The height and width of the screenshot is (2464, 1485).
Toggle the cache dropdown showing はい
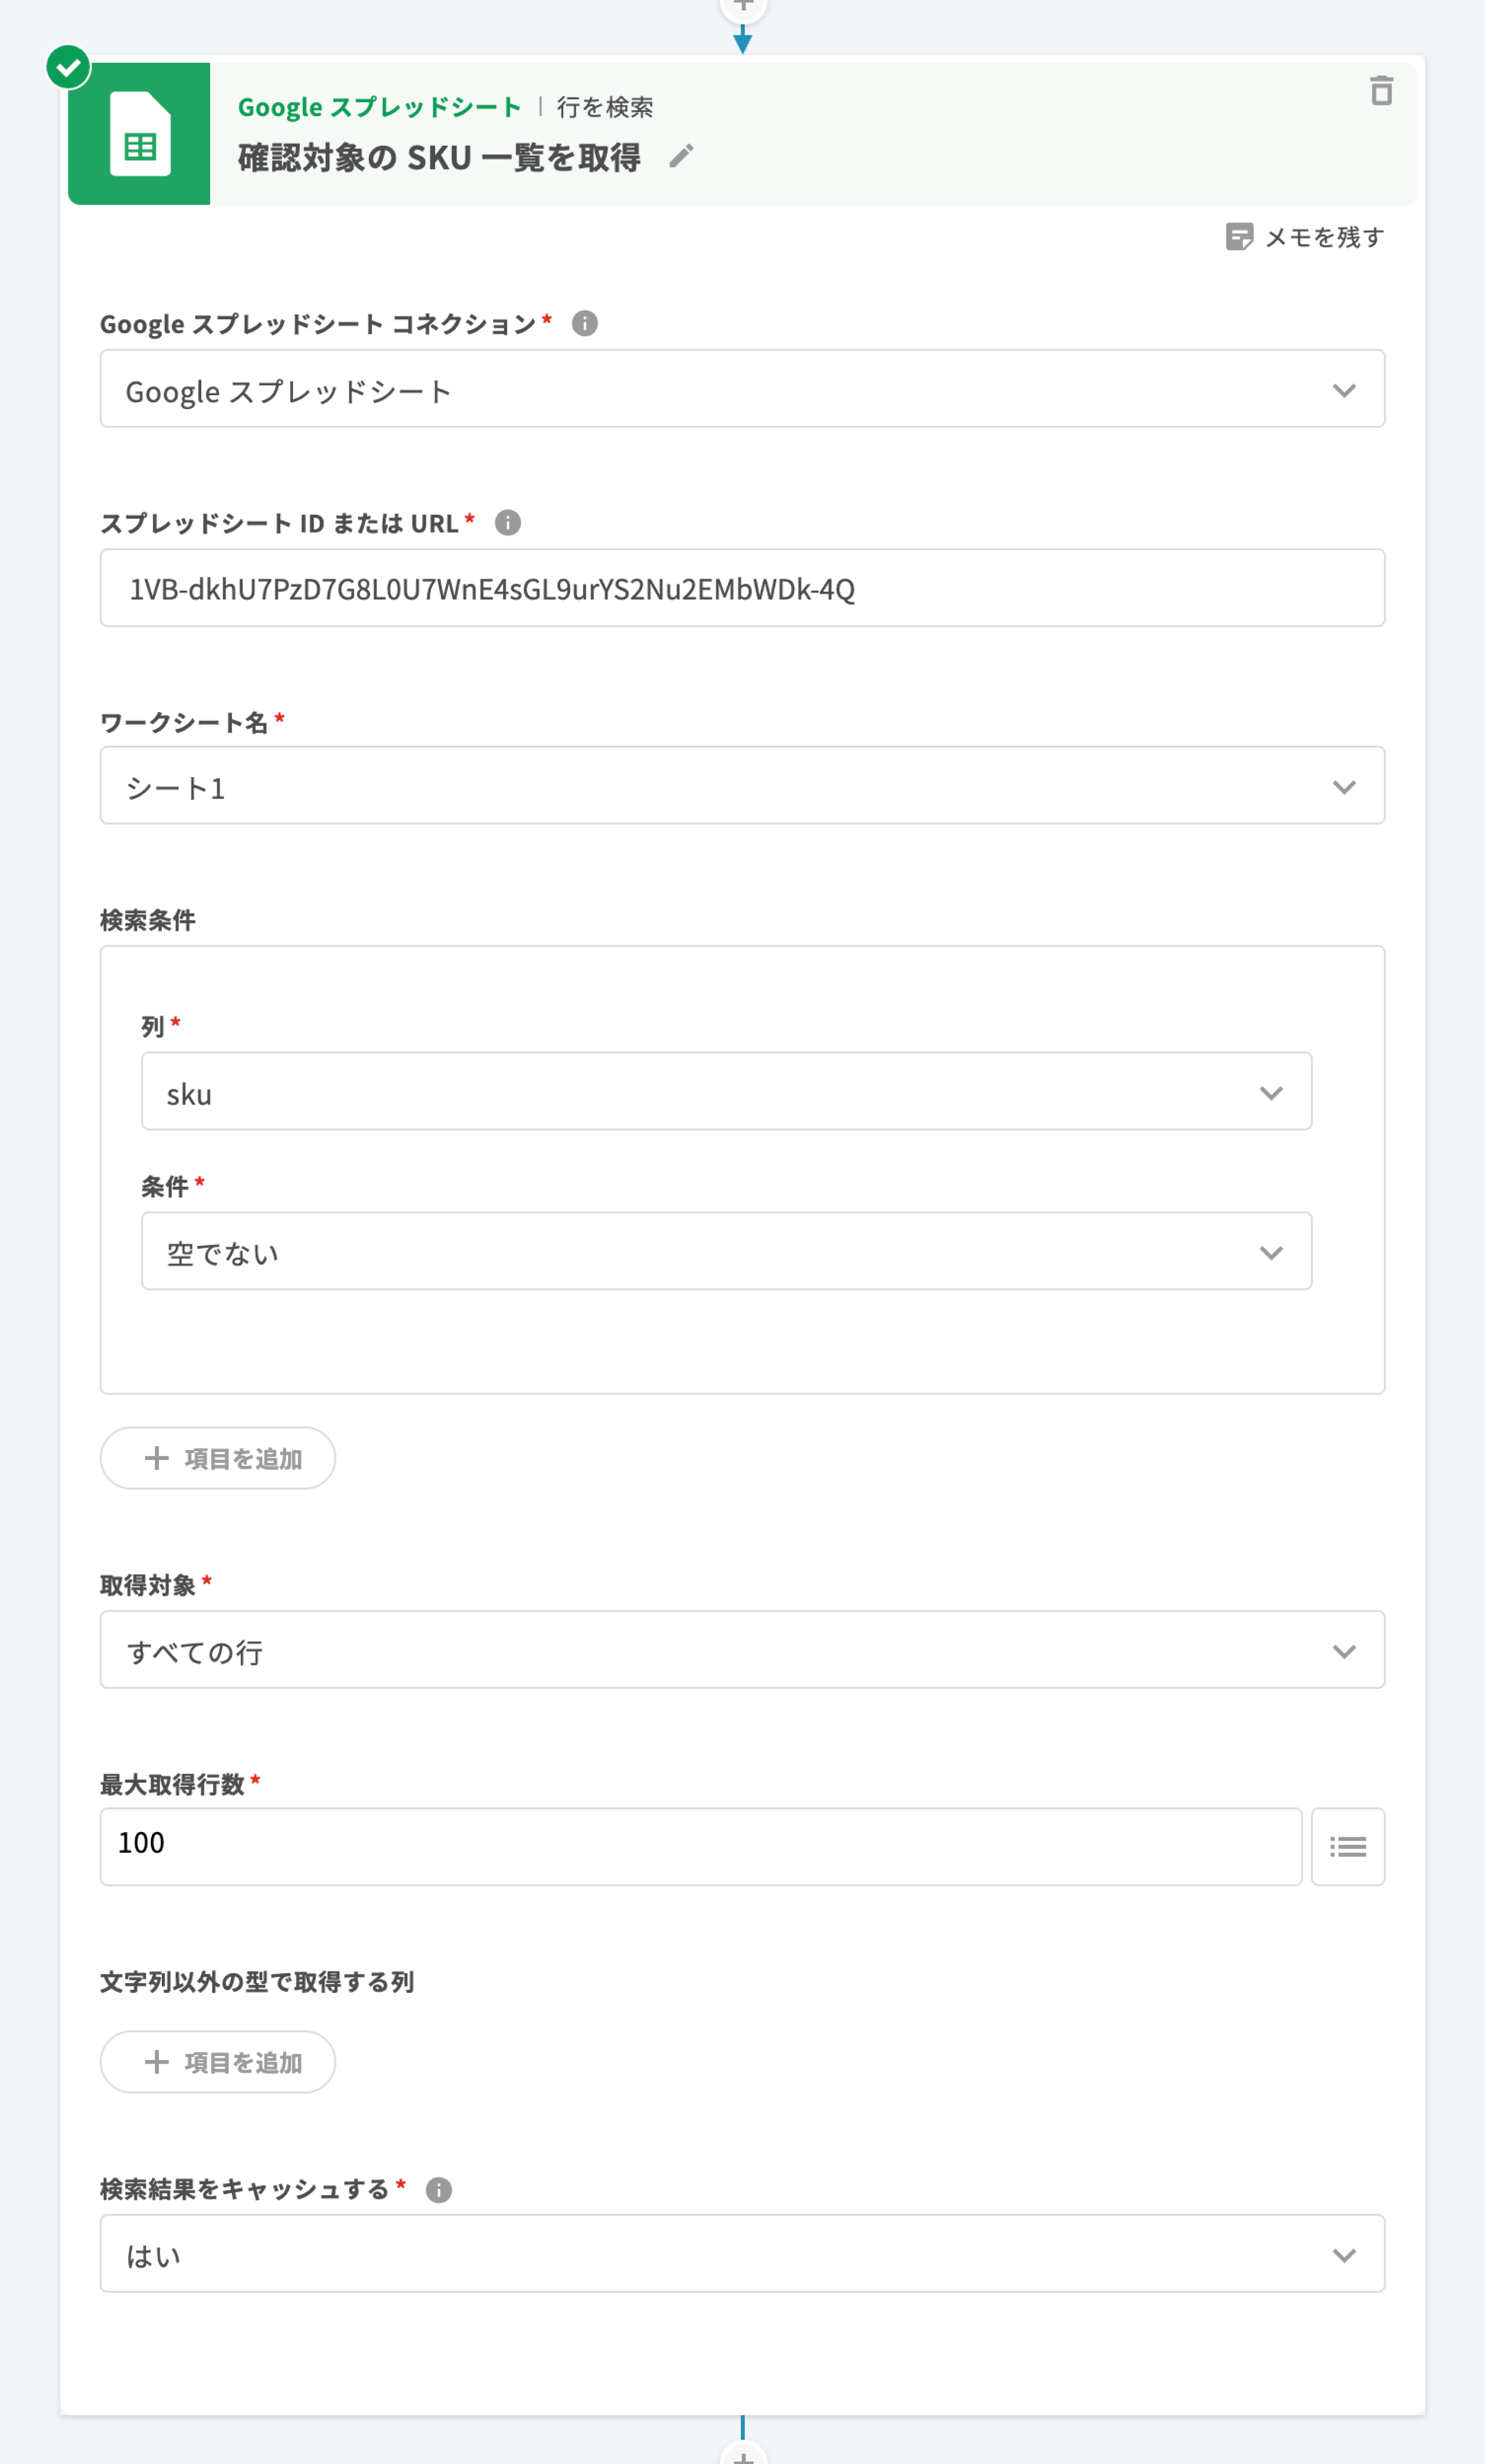coord(741,2254)
